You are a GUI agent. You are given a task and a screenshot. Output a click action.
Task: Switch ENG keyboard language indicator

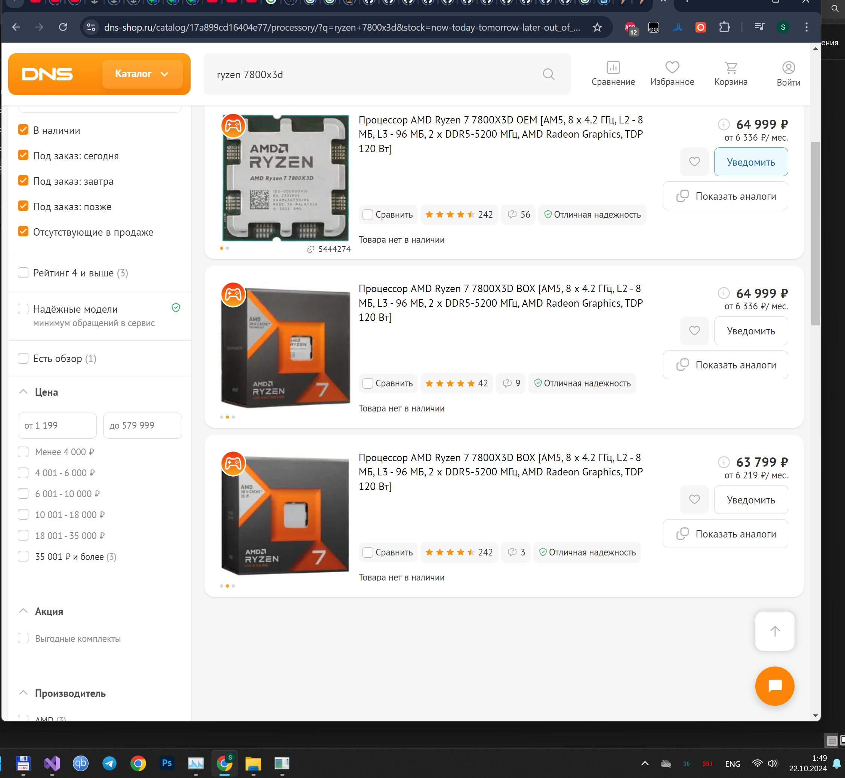click(x=732, y=763)
